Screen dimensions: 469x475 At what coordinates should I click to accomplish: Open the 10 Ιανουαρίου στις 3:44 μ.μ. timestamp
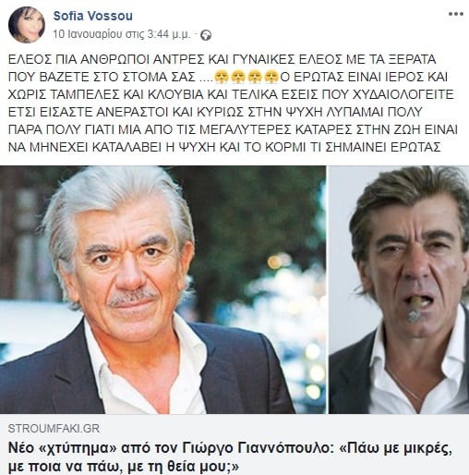coord(122,34)
